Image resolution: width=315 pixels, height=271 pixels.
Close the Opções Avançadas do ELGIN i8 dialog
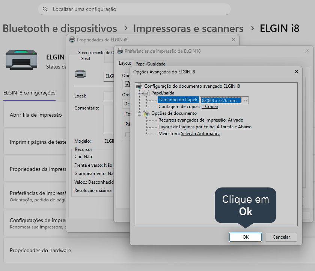click(x=296, y=72)
